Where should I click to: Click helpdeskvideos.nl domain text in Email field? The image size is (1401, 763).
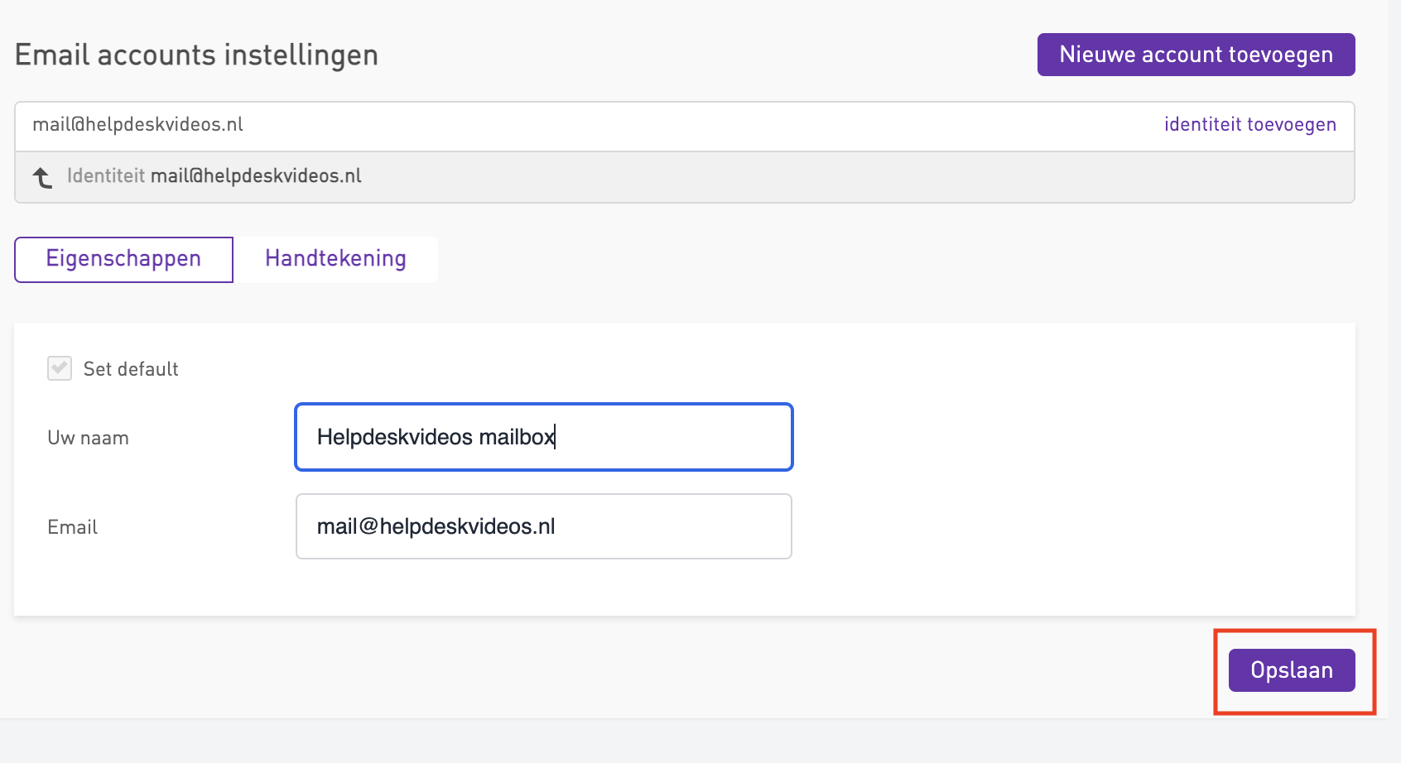(467, 526)
